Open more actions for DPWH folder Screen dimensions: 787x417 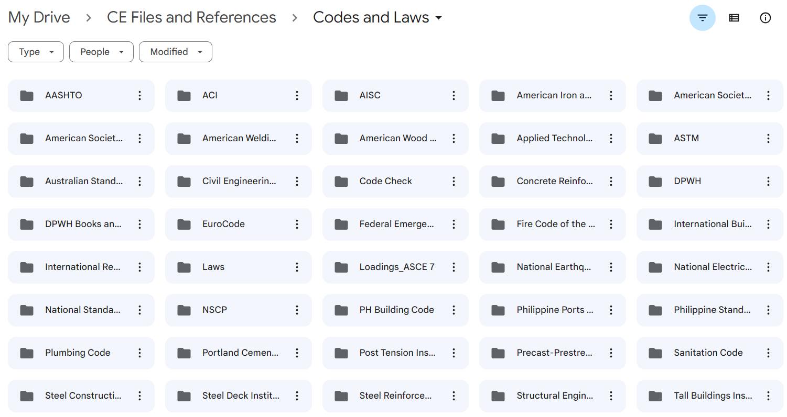[768, 181]
